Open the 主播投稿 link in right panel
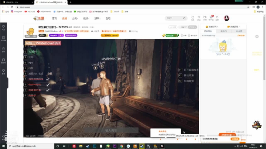 [212, 27]
